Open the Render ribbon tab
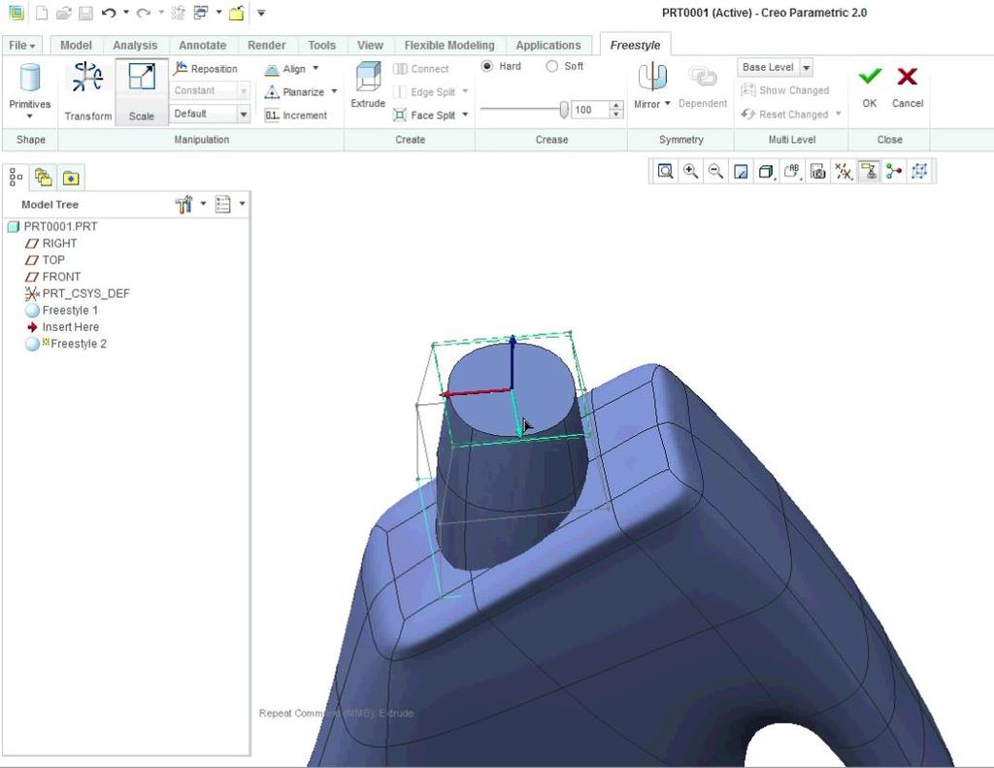 tap(266, 45)
